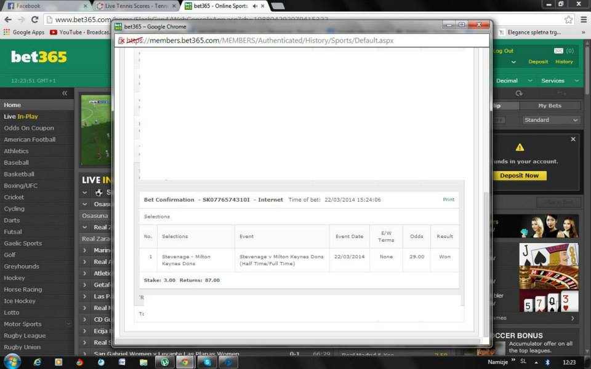Click the yellow warning triangle icon

(520, 147)
